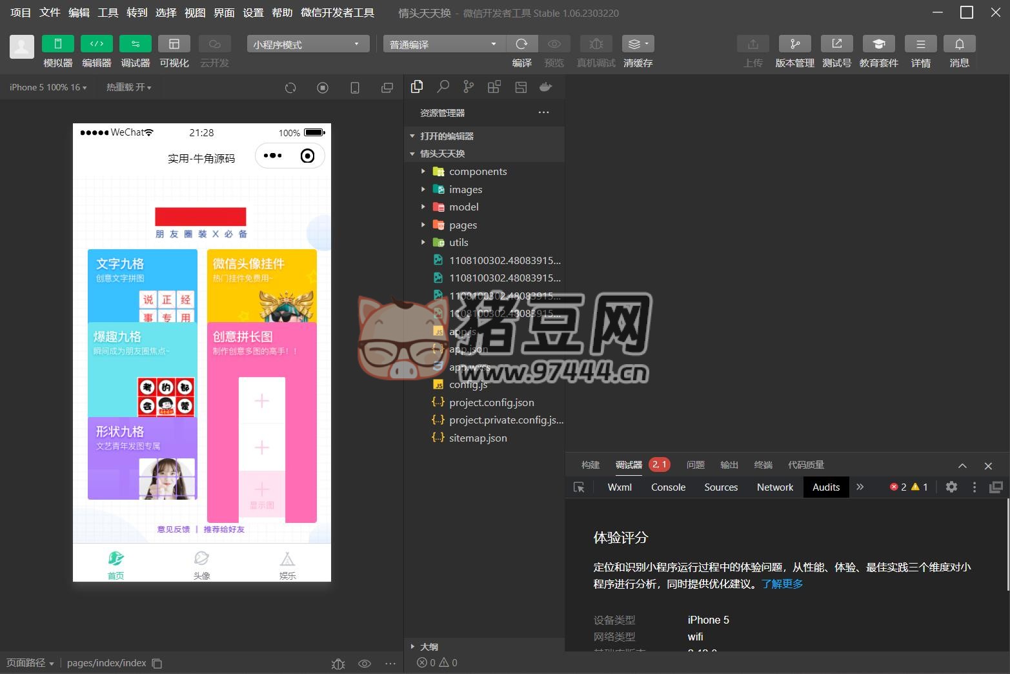Viewport: 1010px width, 674px height.
Task: Click the element inspector select icon
Action: pos(579,487)
